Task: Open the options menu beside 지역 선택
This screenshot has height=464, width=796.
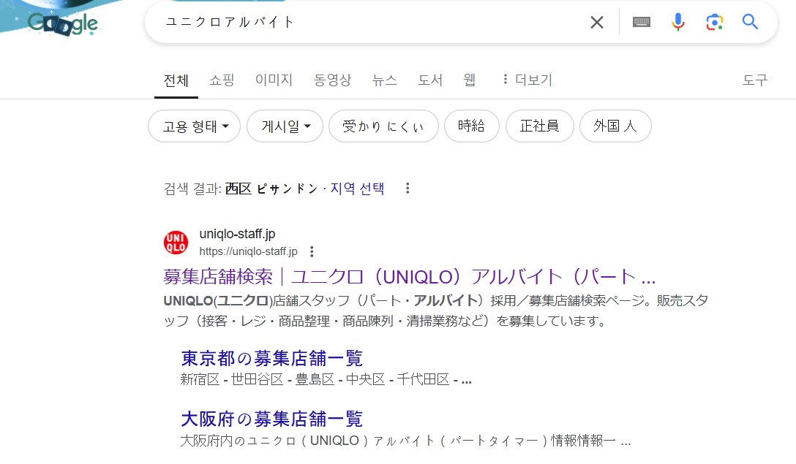Action: click(407, 189)
